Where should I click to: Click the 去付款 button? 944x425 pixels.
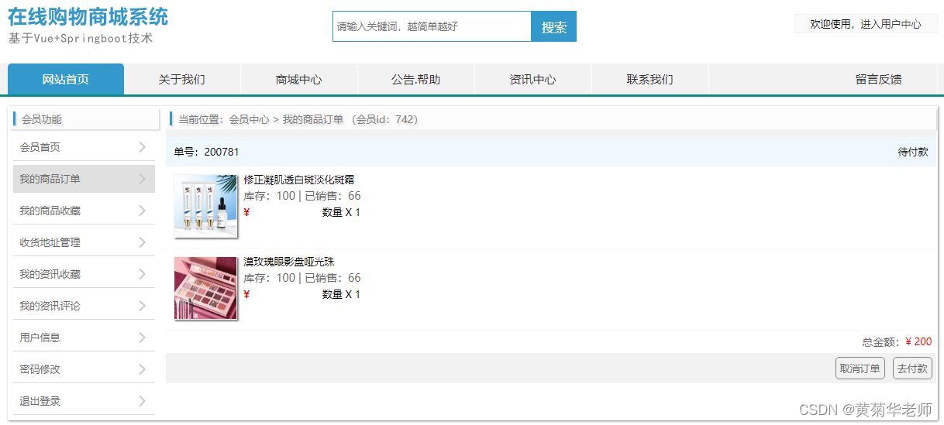click(x=912, y=368)
